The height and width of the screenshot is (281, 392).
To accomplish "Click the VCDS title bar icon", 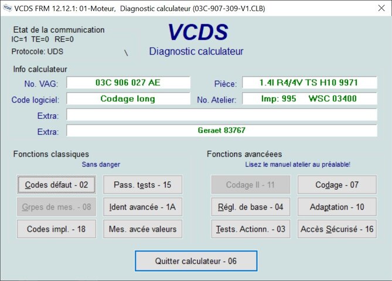I will point(7,8).
